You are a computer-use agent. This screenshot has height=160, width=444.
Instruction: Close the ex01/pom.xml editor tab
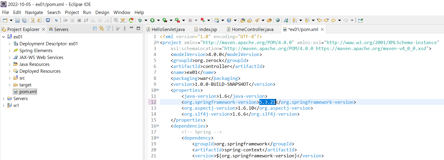pos(322,29)
